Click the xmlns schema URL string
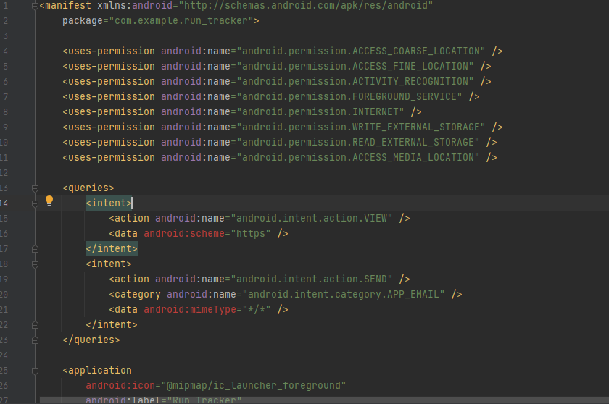 click(x=306, y=5)
